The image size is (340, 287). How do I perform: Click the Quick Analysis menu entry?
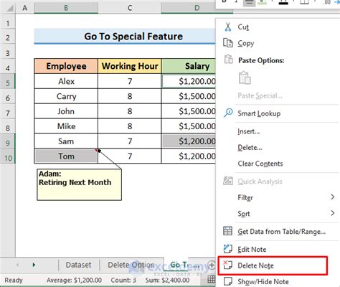tap(260, 182)
